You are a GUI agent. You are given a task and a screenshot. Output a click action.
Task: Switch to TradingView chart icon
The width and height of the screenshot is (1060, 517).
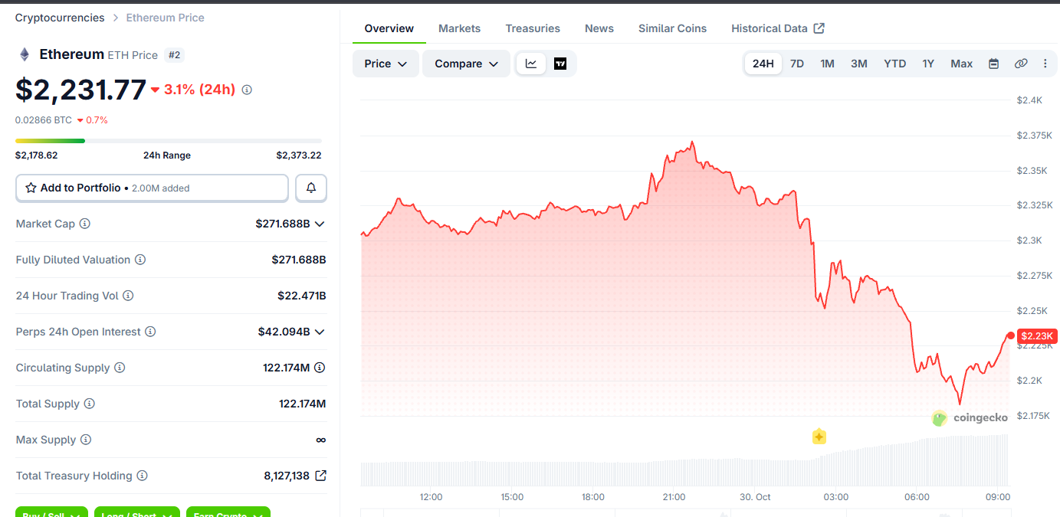(x=560, y=64)
